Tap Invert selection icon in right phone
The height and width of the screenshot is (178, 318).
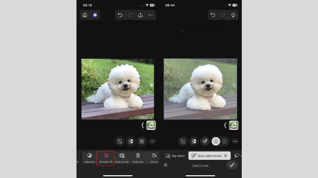point(194,141)
